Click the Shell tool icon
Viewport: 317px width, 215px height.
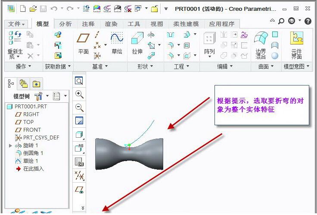click(186, 45)
